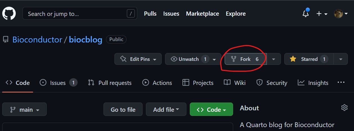The height and width of the screenshot is (131, 354).
Task: Show more tabs with ellipsis icon
Action: (x=341, y=82)
